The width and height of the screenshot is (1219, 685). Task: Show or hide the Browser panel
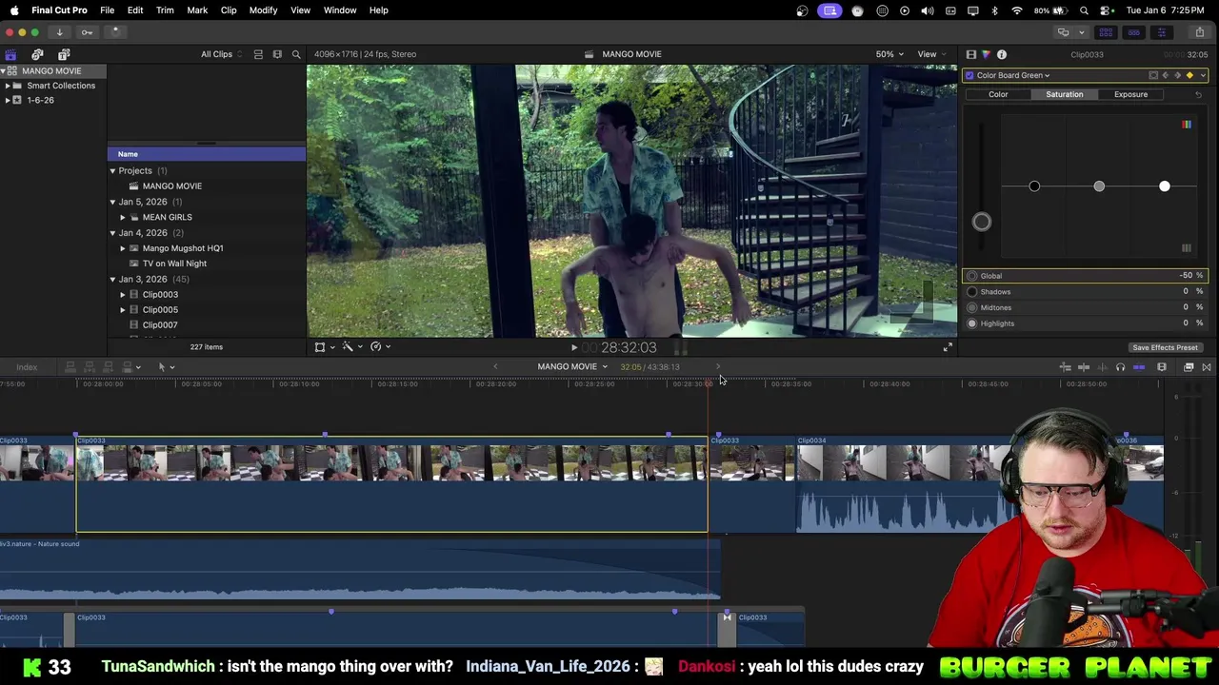coord(1106,32)
